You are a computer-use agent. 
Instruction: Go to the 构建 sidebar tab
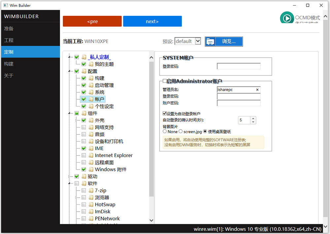tap(30, 64)
